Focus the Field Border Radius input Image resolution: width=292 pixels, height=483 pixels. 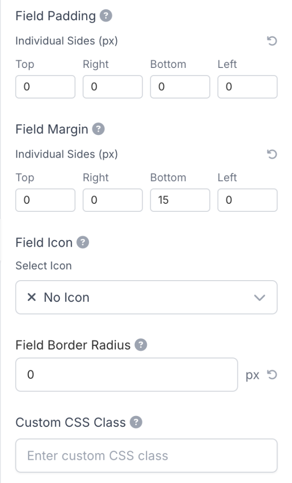coord(126,375)
